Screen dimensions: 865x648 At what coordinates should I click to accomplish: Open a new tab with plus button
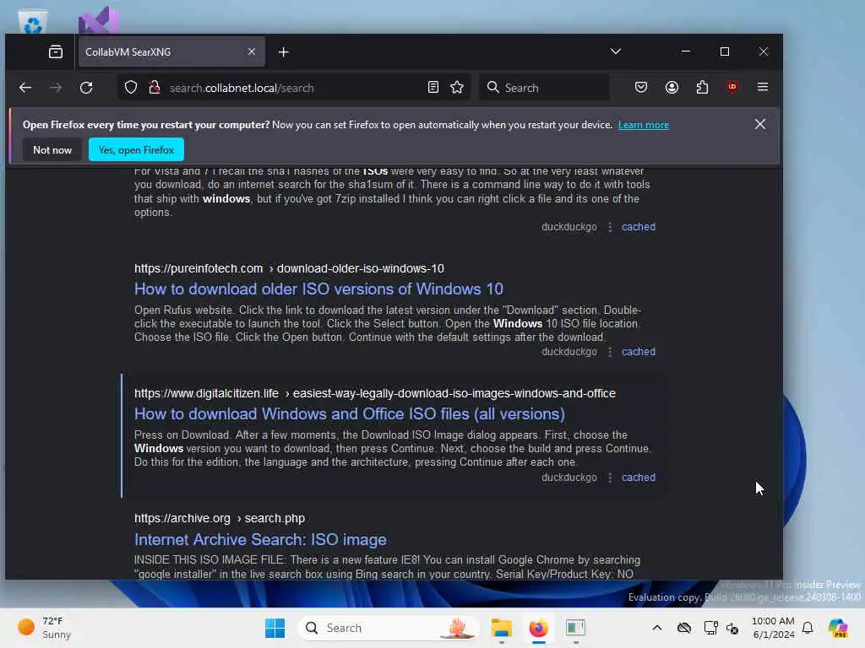click(284, 51)
